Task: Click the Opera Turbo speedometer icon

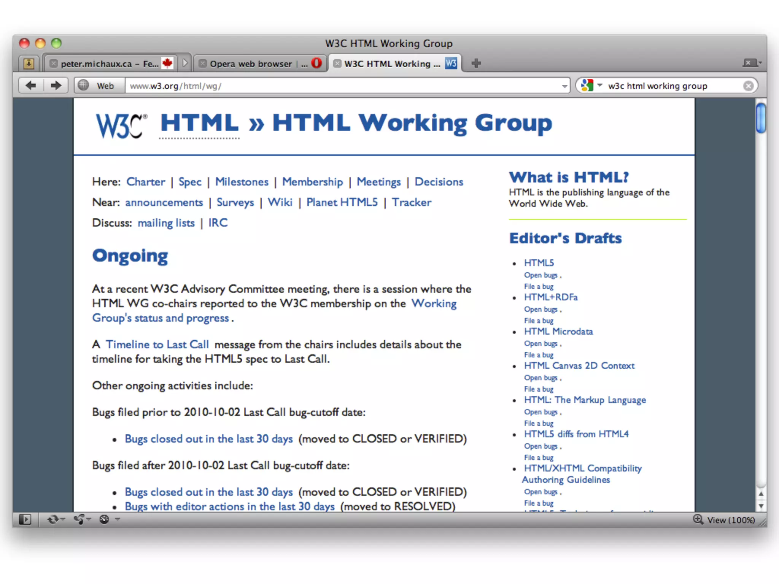Action: [105, 519]
